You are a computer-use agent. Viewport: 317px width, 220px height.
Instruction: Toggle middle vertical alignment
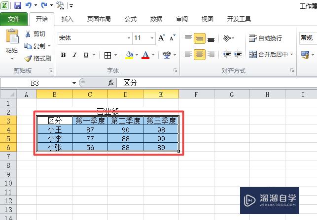click(200, 38)
